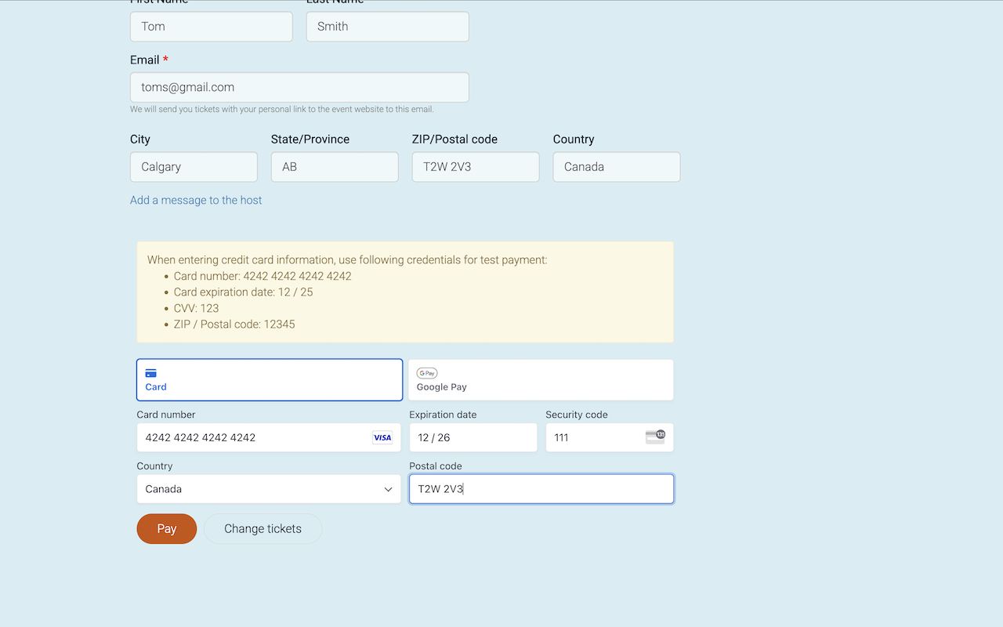Switch to Google Pay payment tab

[x=541, y=380]
